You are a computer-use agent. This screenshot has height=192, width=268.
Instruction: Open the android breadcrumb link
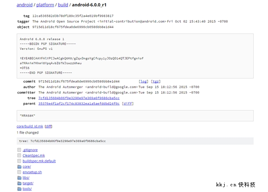25,5
